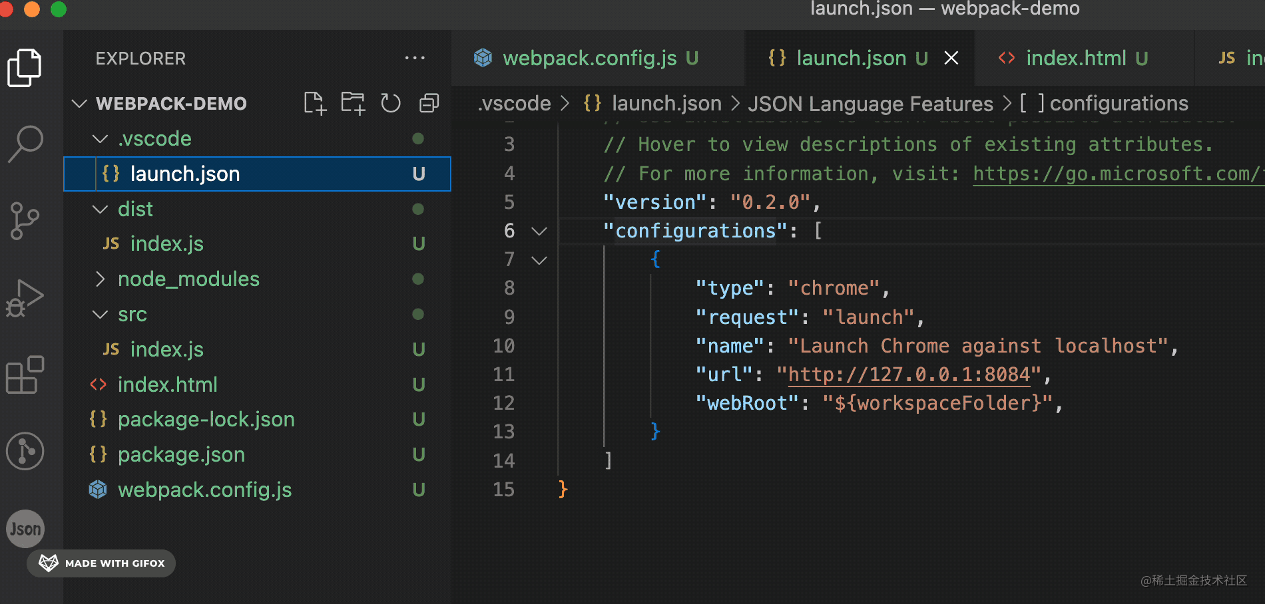This screenshot has width=1265, height=604.
Task: Click the "version" key on line 5
Action: coord(655,202)
